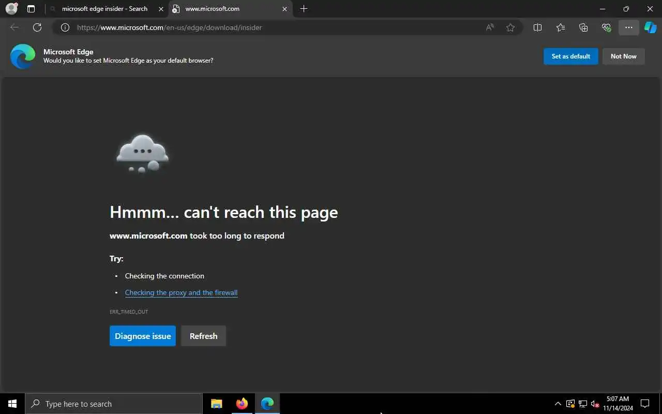Minimize the Edge window
The image size is (662, 414).
click(x=603, y=9)
